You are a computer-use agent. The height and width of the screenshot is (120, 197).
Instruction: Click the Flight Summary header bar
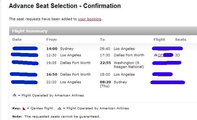coord(103,31)
